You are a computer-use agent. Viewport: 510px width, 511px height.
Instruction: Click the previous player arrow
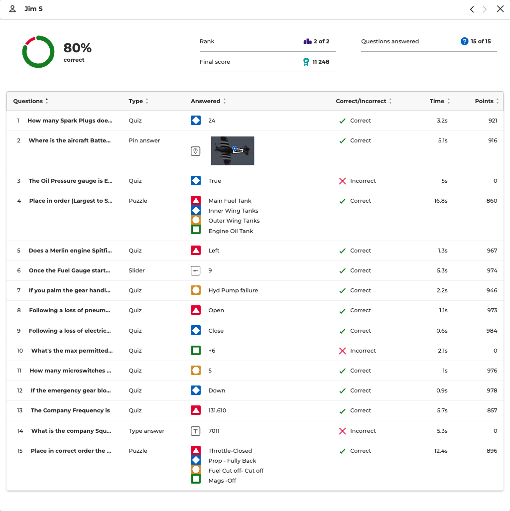tap(472, 9)
